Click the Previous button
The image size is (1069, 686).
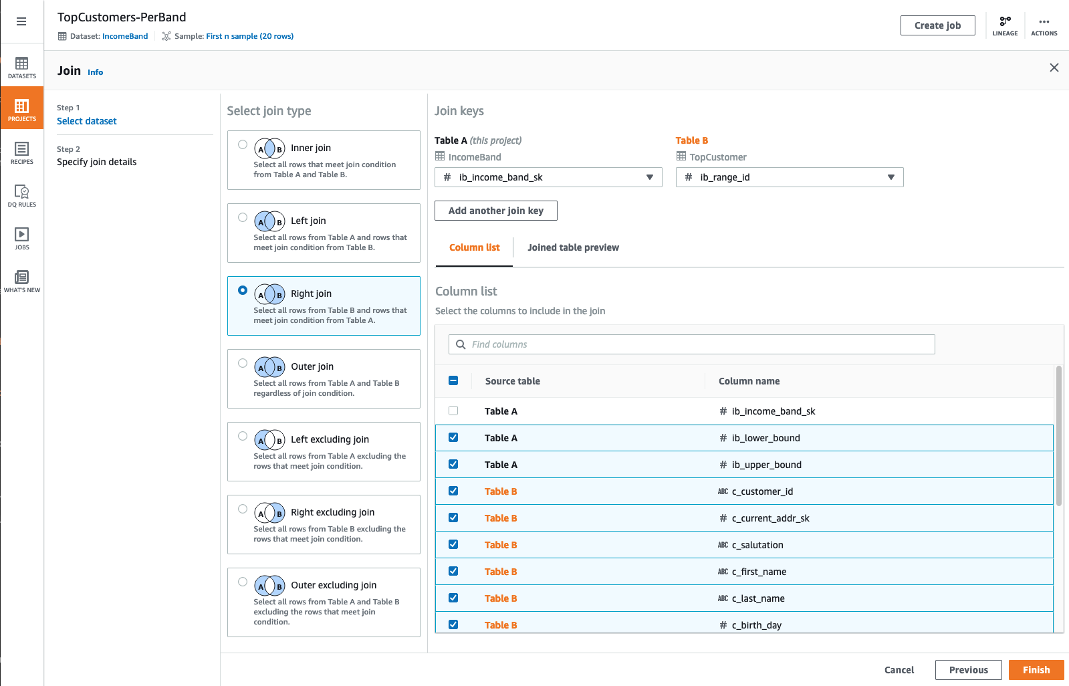click(x=968, y=670)
